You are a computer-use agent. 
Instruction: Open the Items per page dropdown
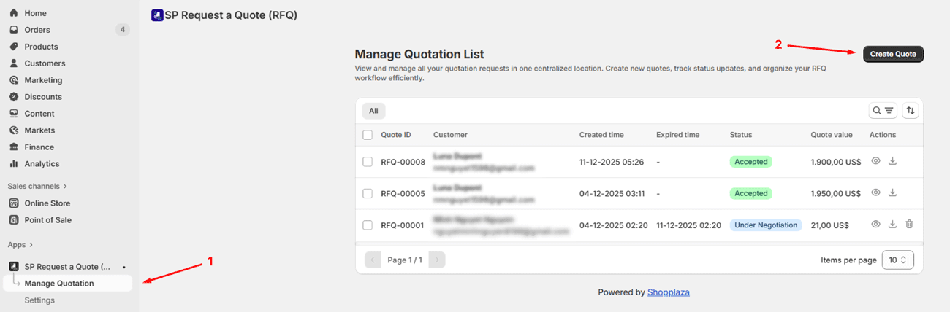897,260
